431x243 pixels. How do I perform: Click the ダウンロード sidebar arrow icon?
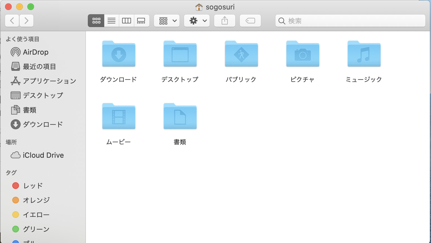point(16,124)
